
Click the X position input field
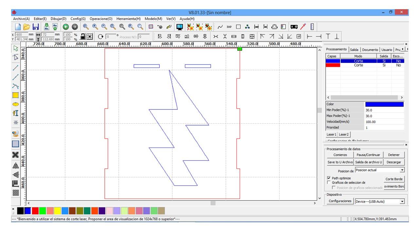pyautogui.click(x=22, y=34)
